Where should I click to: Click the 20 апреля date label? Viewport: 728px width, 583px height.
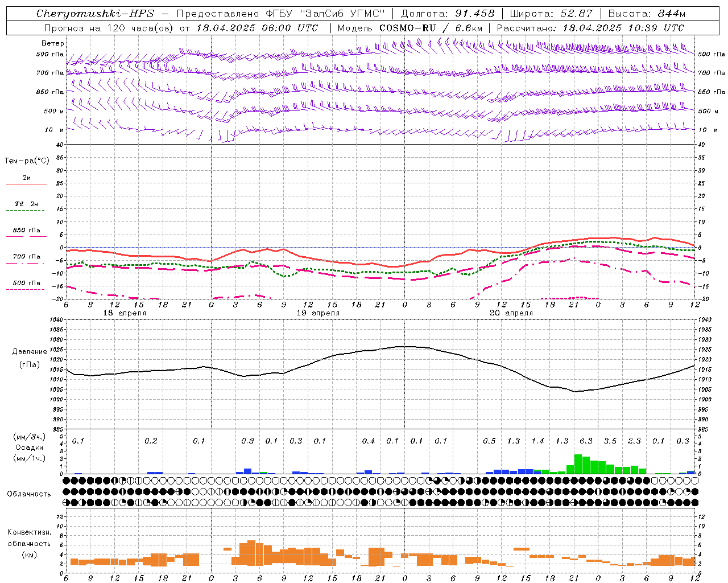[511, 313]
